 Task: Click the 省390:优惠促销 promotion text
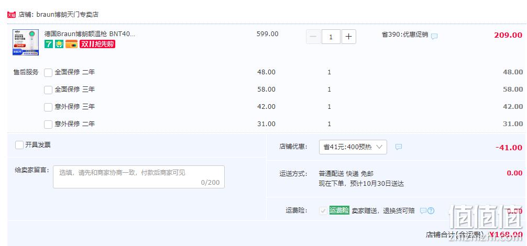click(x=405, y=35)
